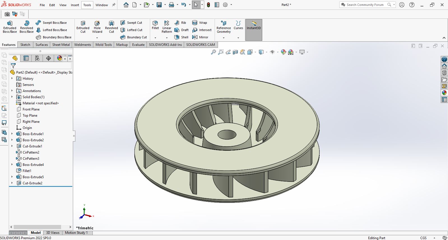
Task: Click the Search Community Forum field
Action: [x=365, y=5]
